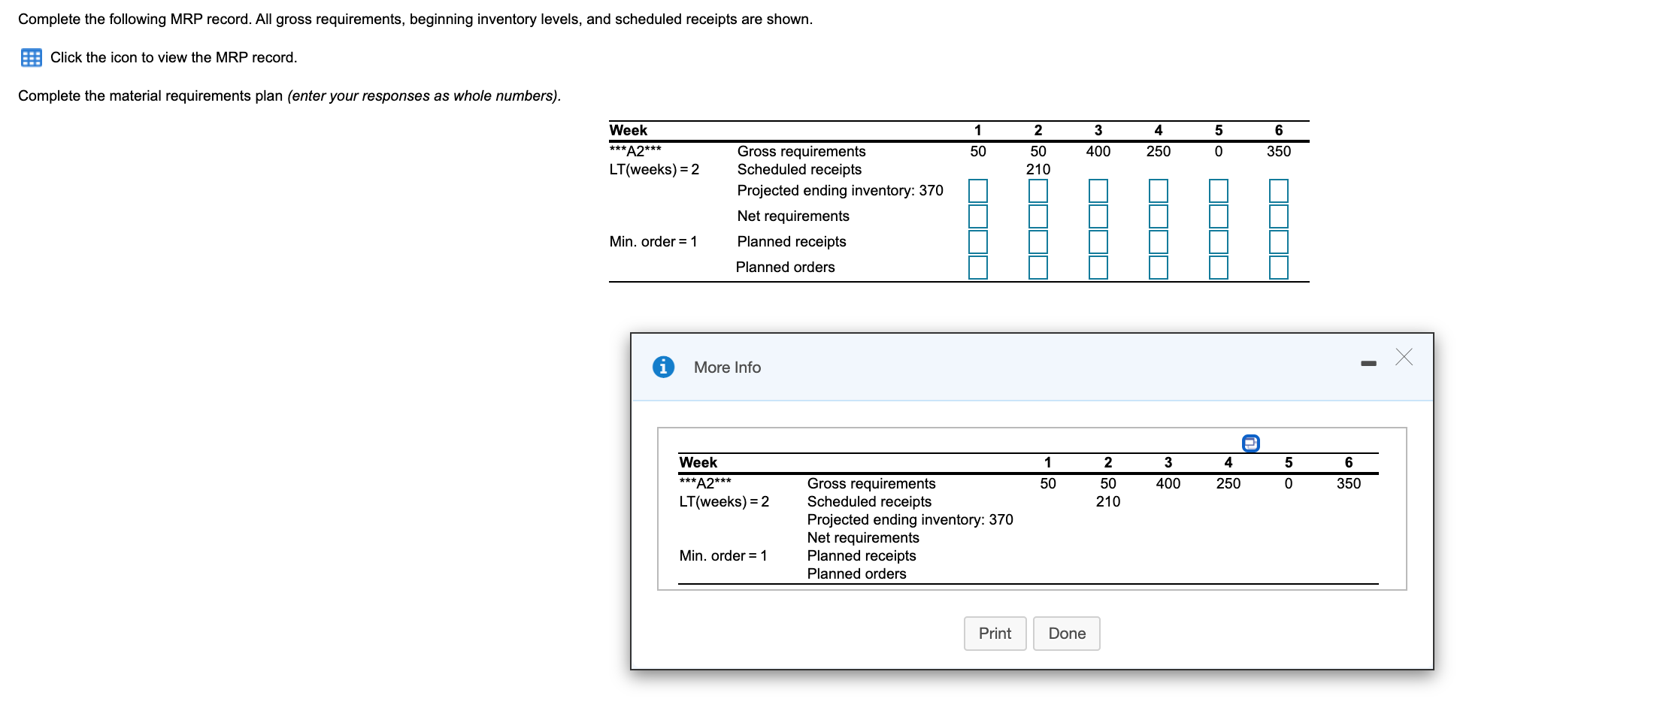Image resolution: width=1654 pixels, height=720 pixels.
Task: Focus the Net requirements field for week 2
Action: [1038, 216]
